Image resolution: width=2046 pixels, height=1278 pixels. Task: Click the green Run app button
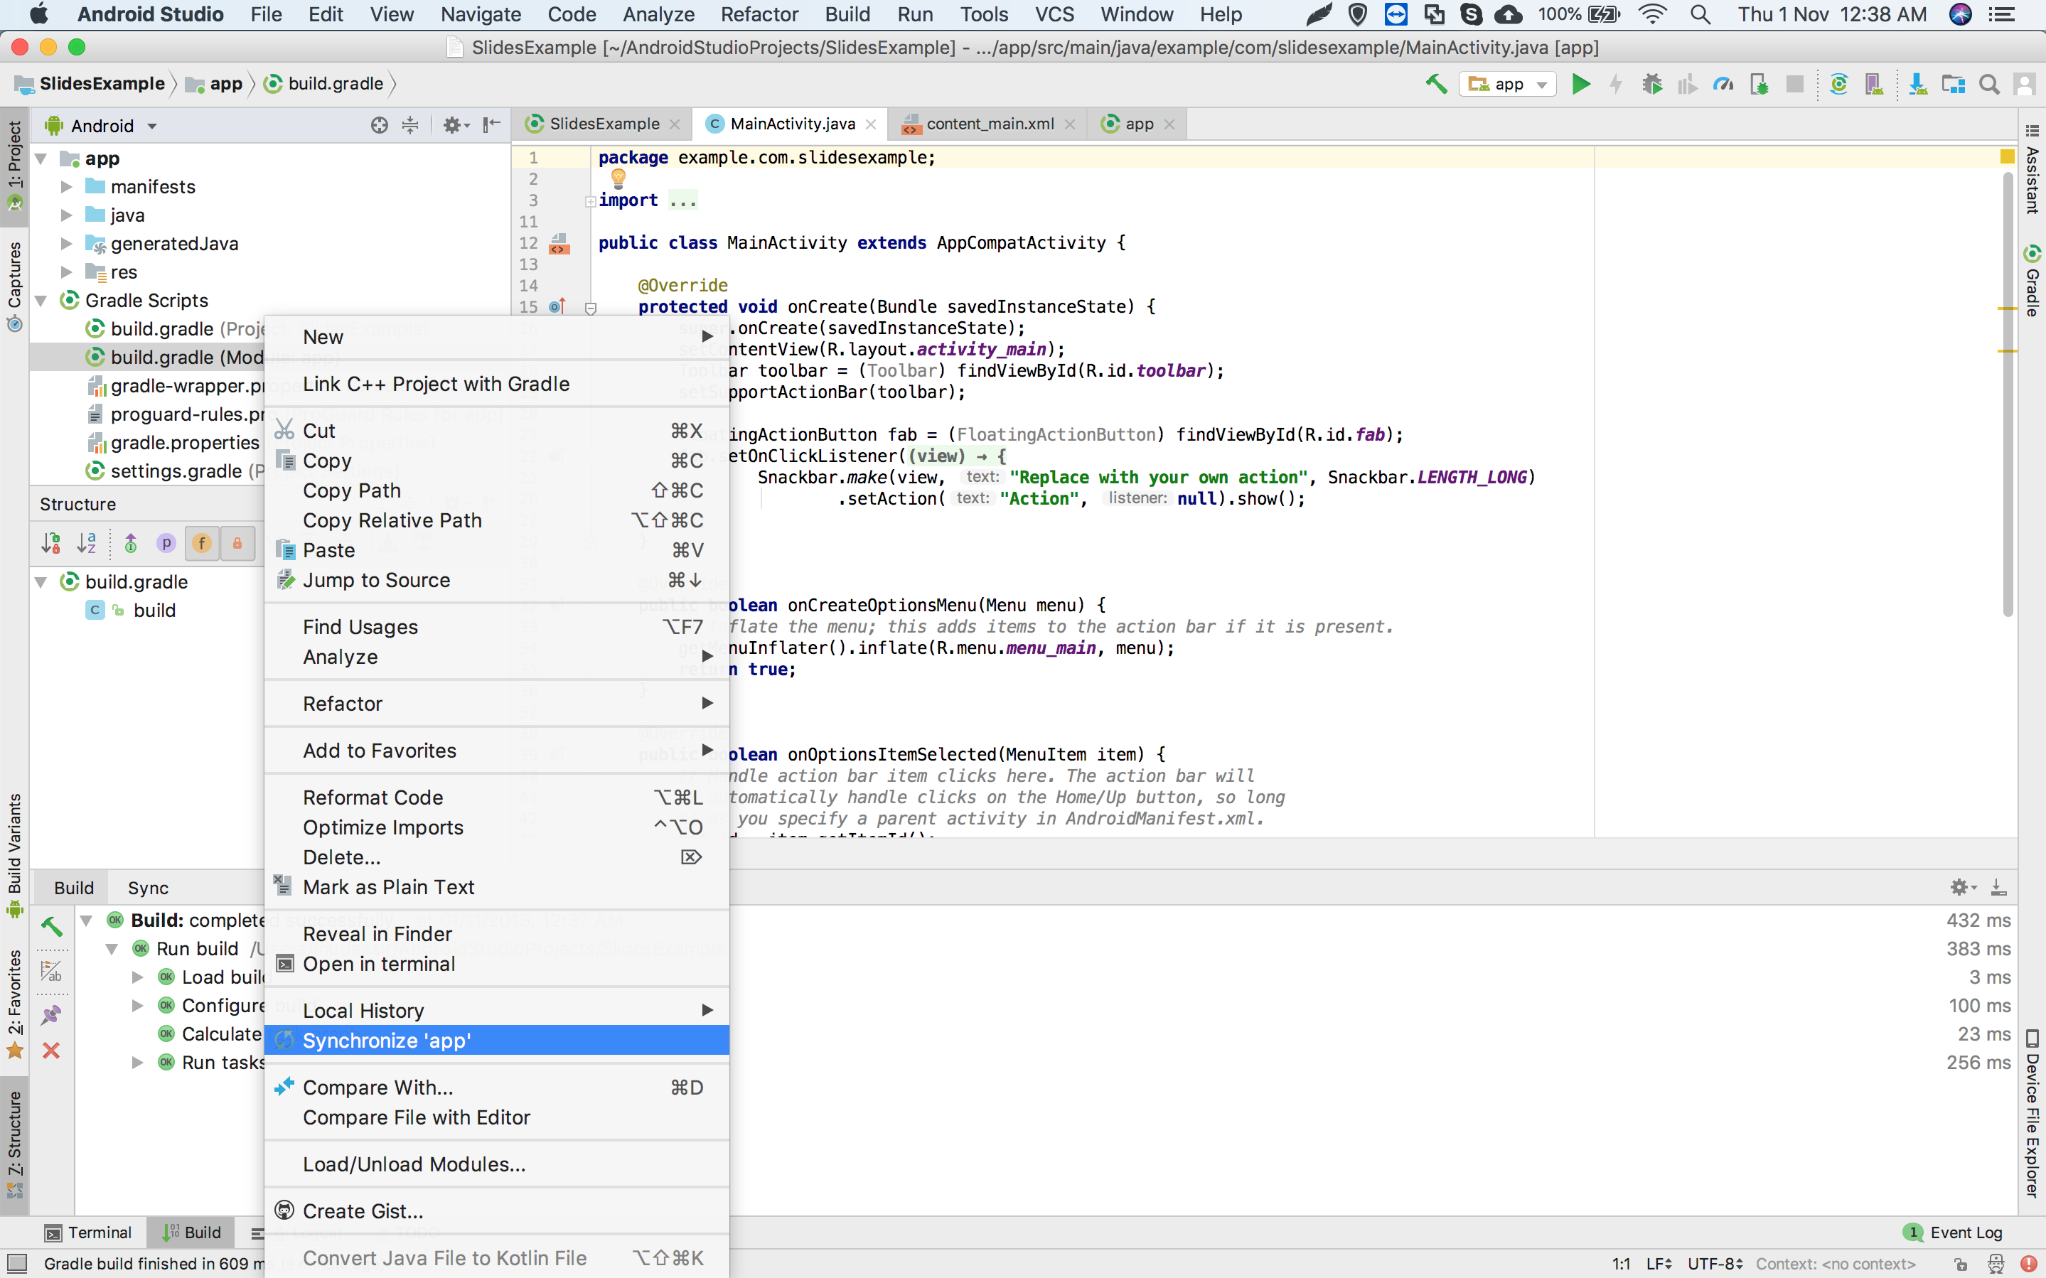[1580, 84]
